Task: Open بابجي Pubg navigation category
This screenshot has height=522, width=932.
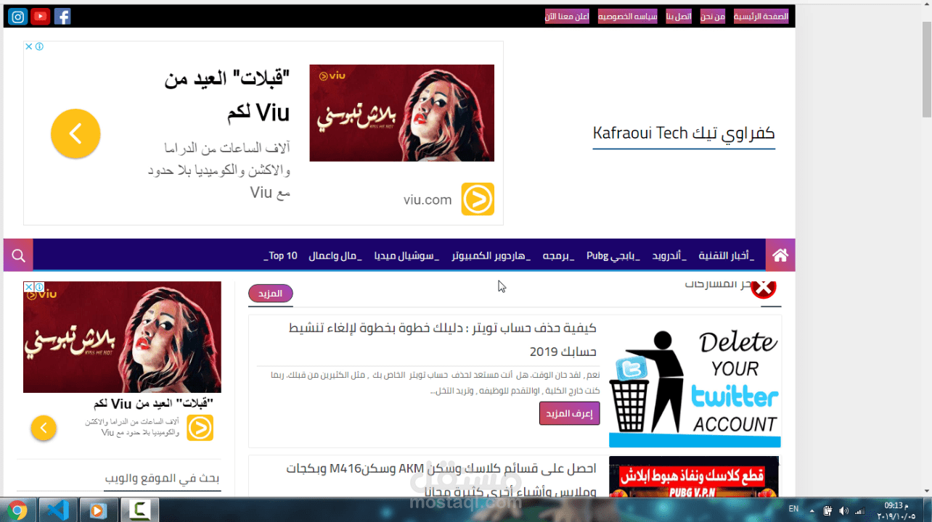Action: coord(613,256)
